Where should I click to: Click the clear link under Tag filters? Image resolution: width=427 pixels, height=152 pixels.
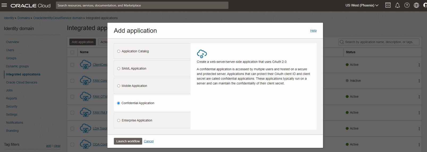tap(57, 146)
